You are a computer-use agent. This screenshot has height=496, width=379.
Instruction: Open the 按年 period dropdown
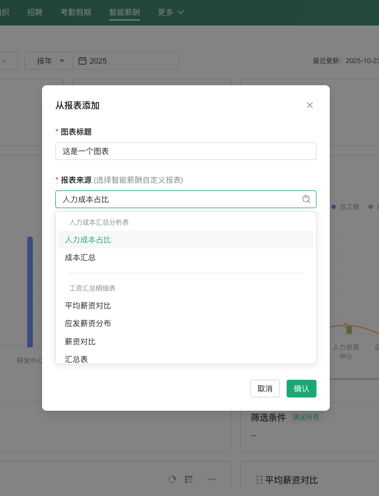pyautogui.click(x=49, y=61)
